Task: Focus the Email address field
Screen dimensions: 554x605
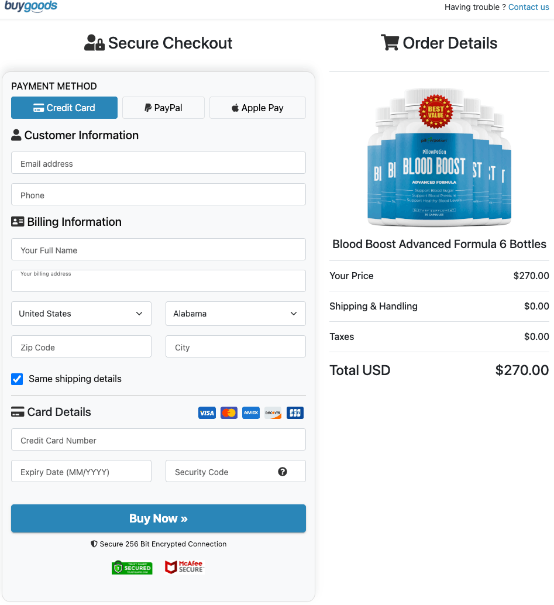Action: [x=158, y=163]
